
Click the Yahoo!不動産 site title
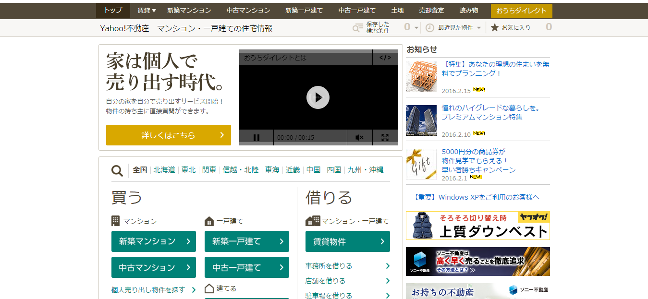125,28
